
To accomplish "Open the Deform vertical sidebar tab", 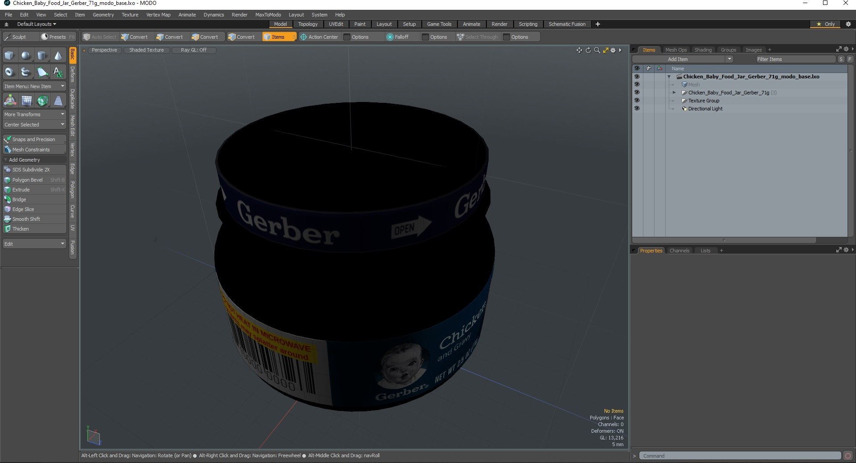I will point(73,74).
